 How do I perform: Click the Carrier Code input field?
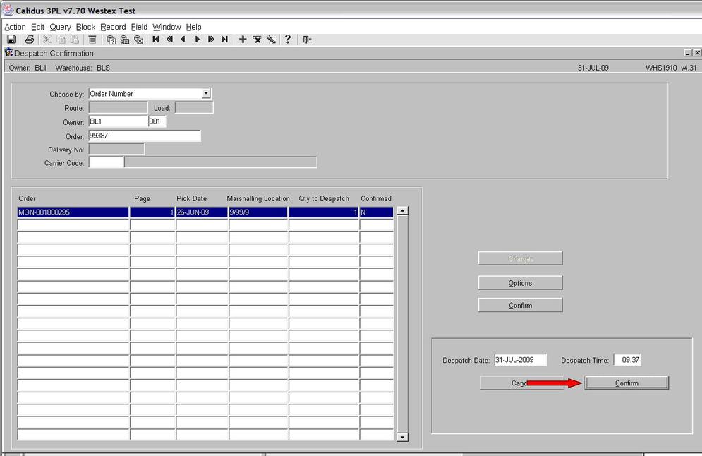tap(106, 162)
